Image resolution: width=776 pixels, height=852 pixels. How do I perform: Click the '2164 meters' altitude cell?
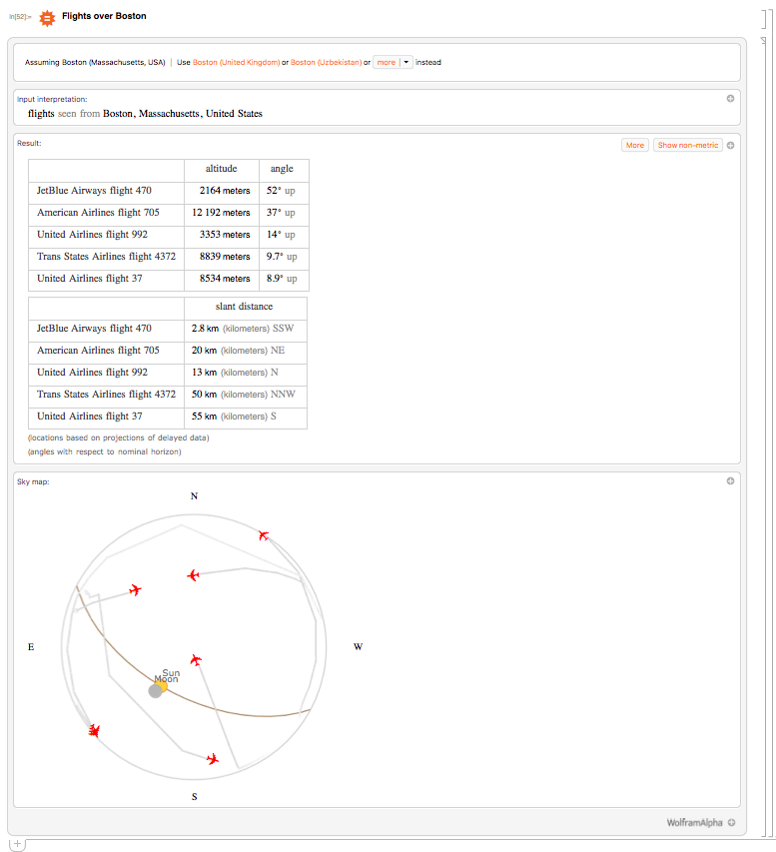point(225,191)
